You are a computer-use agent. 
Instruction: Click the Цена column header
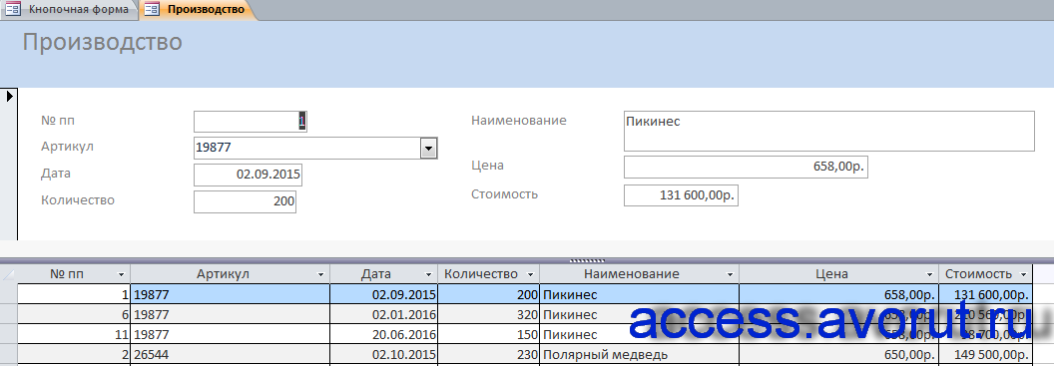coord(838,274)
